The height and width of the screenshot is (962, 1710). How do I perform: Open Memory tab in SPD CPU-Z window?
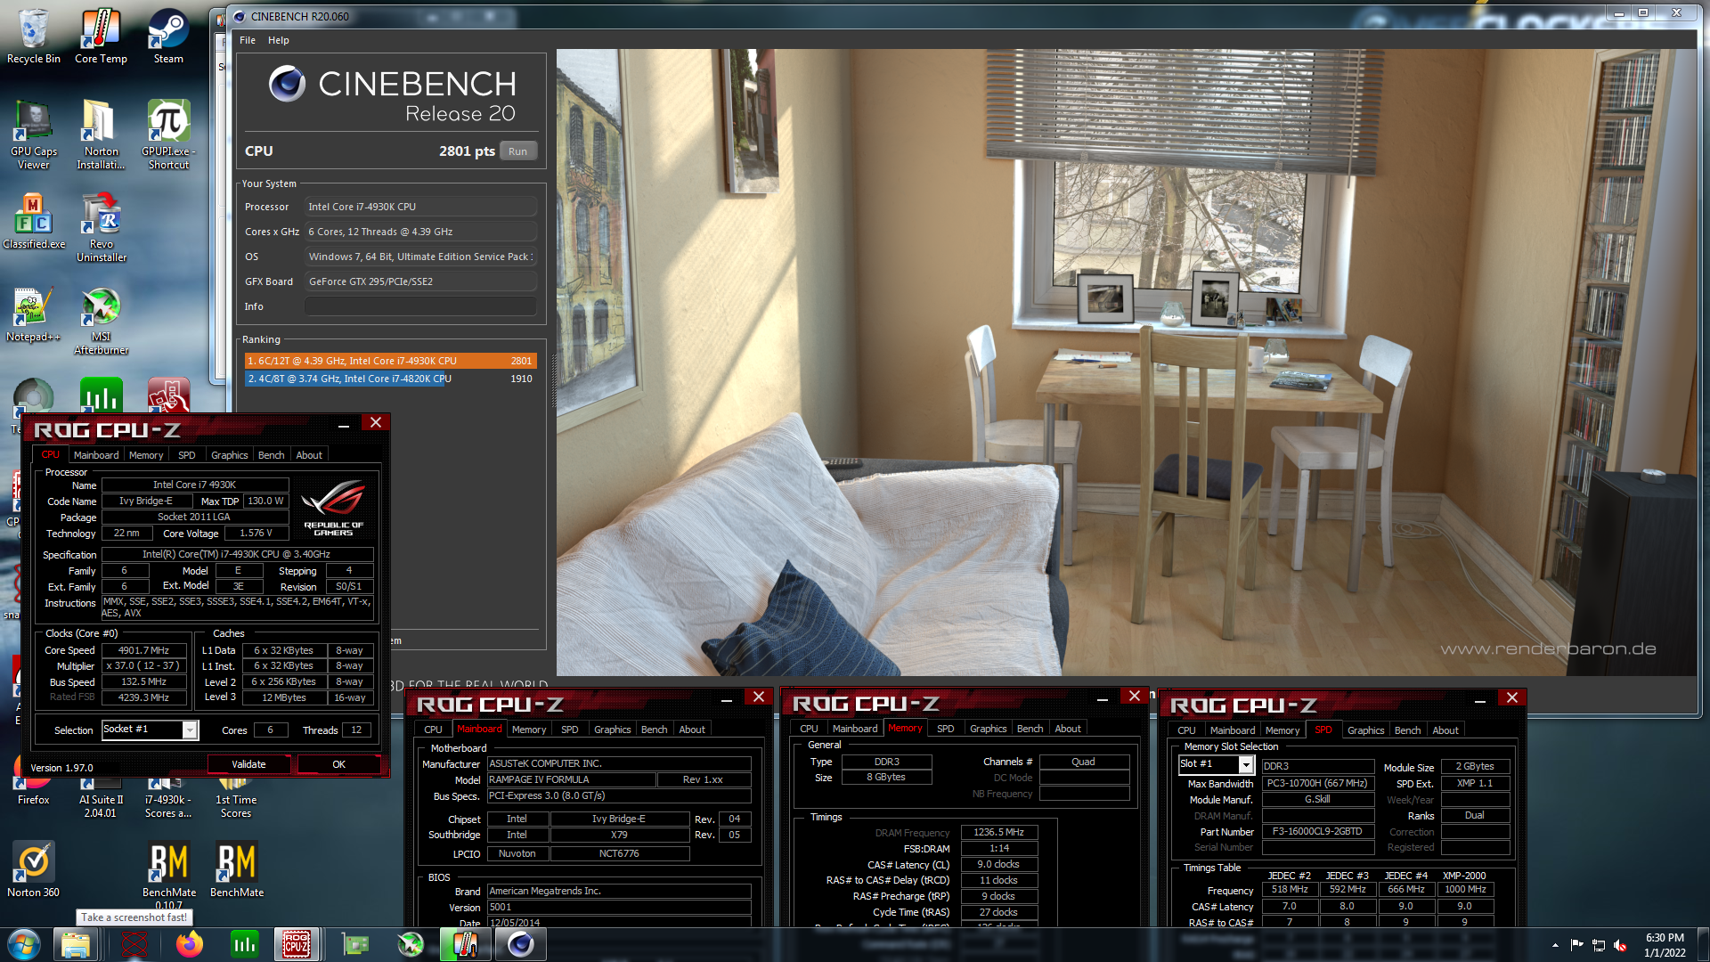pos(1282,730)
